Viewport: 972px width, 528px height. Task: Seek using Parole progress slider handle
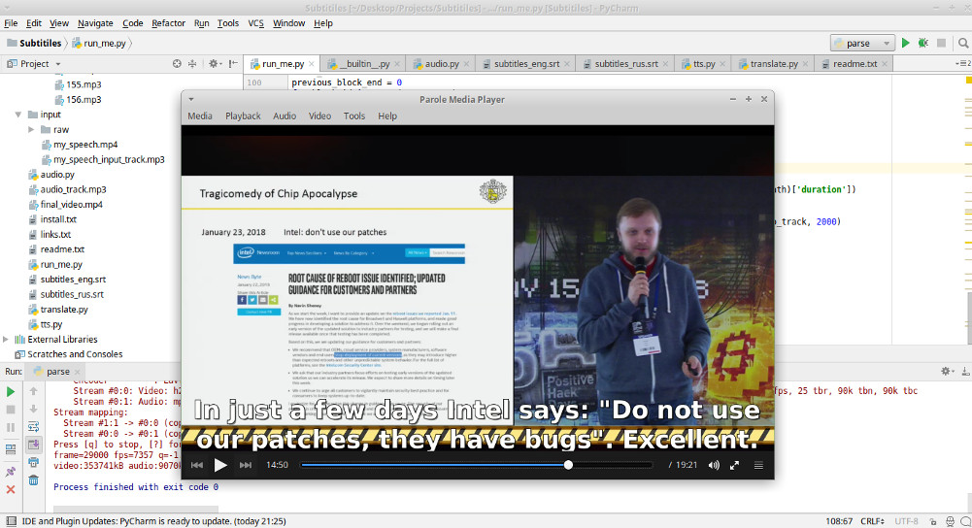point(568,465)
